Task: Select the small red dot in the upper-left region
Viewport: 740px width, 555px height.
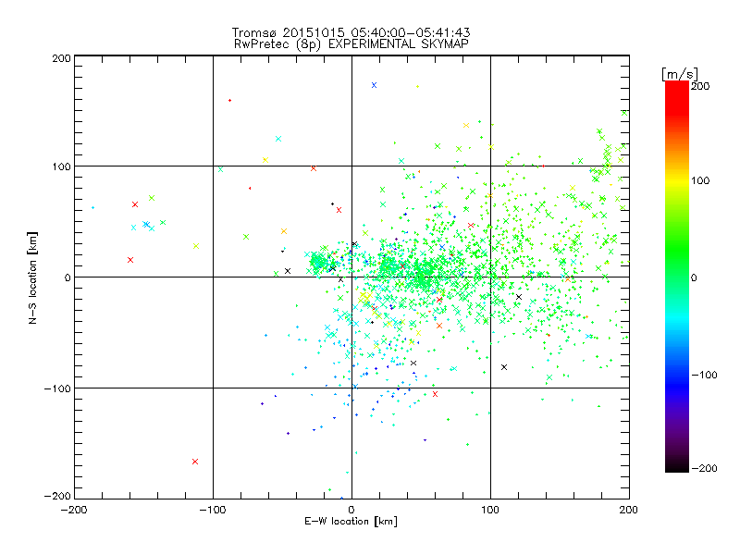Action: coord(229,101)
